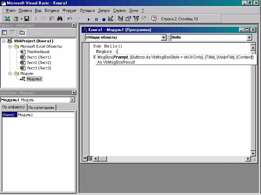
Task: Click the Insert UserForm toolbar icon
Action: click(x=16, y=19)
